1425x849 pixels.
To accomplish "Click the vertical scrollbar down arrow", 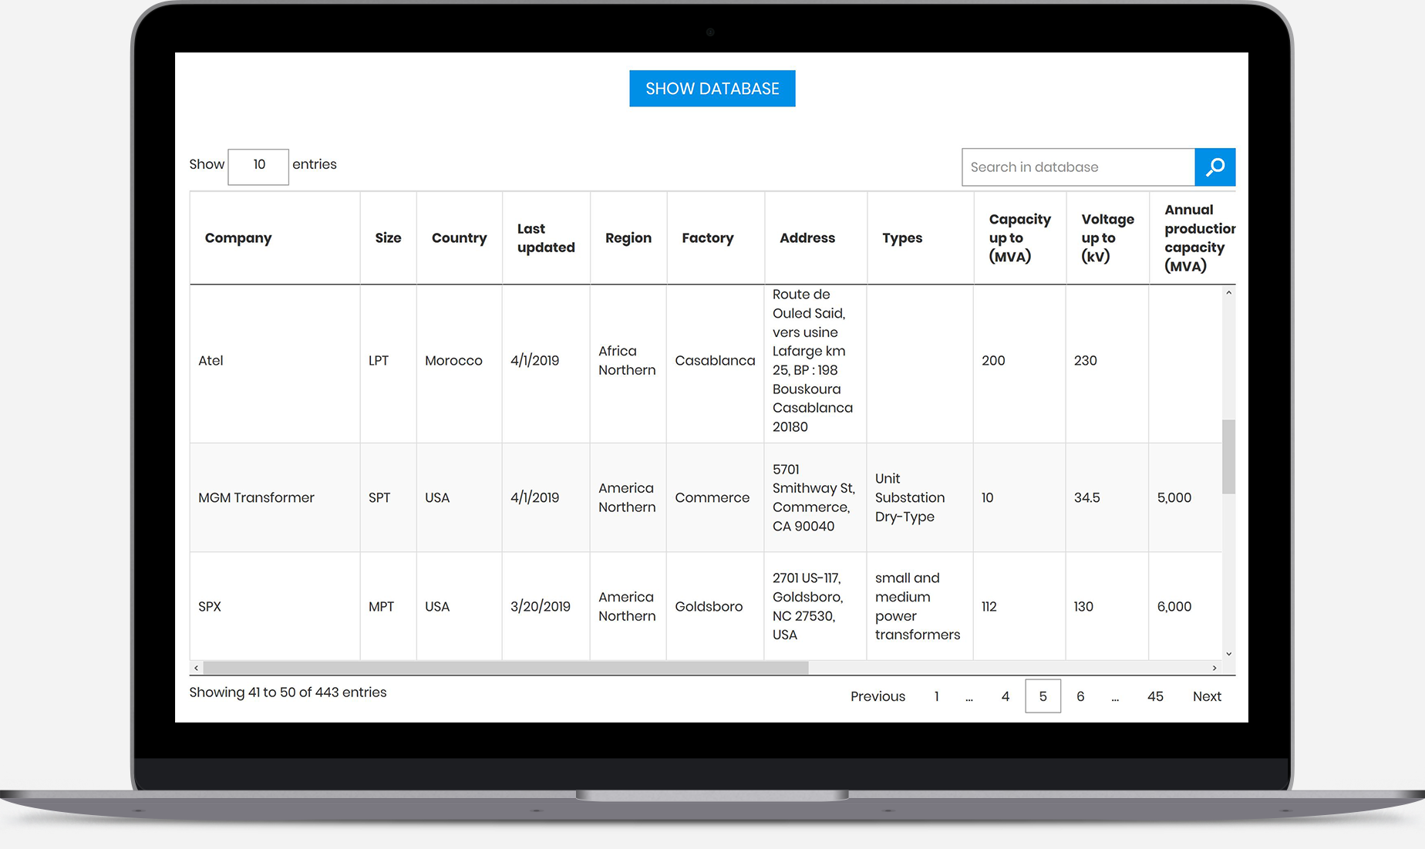I will pyautogui.click(x=1228, y=654).
